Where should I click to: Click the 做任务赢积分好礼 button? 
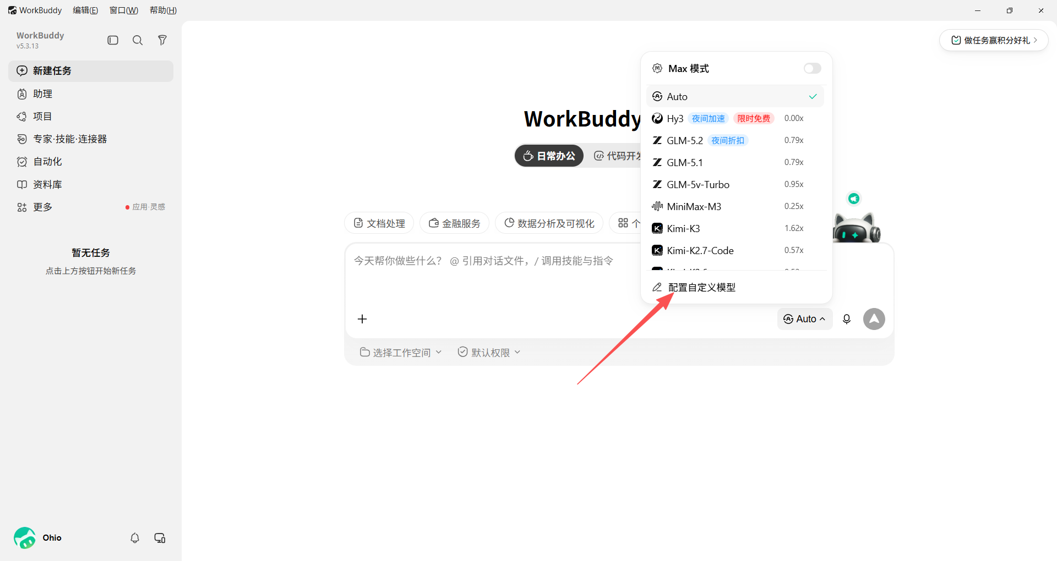[x=994, y=40]
